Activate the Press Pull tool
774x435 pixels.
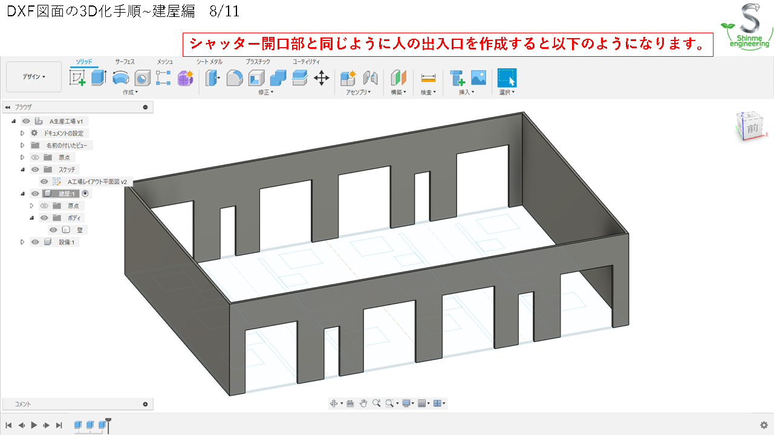213,77
